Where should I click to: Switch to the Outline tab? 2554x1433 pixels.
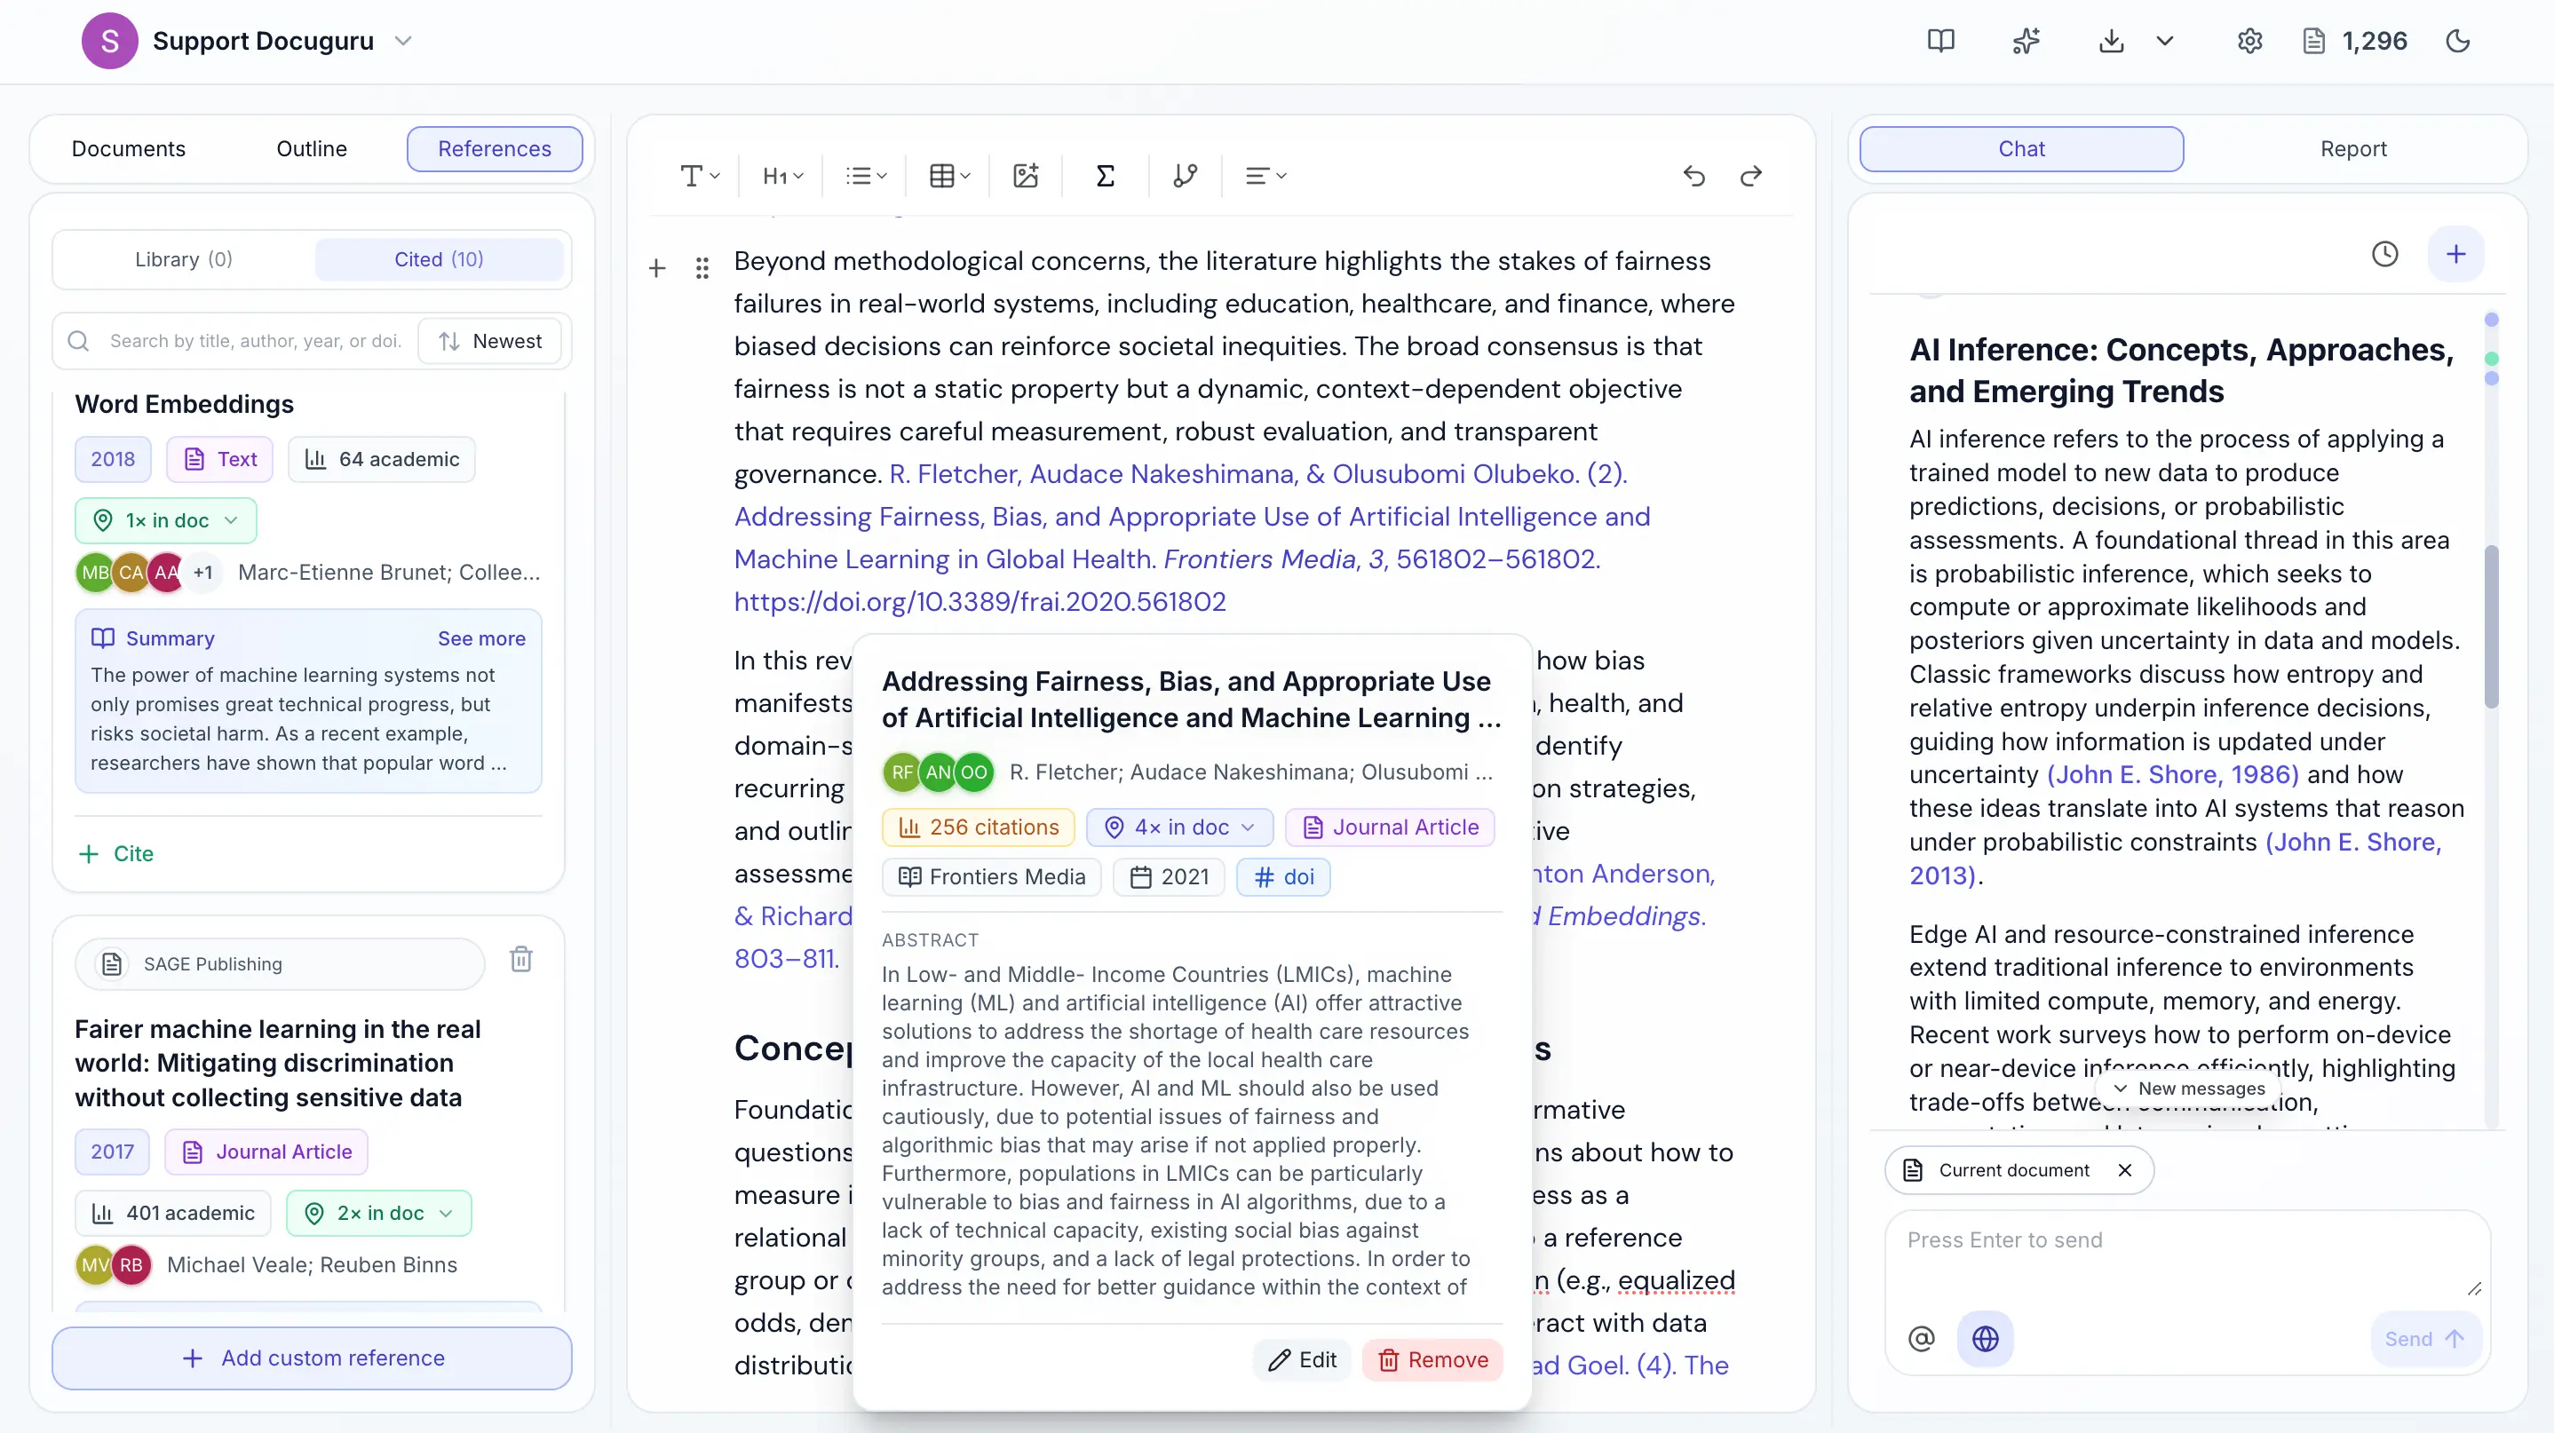click(x=312, y=148)
